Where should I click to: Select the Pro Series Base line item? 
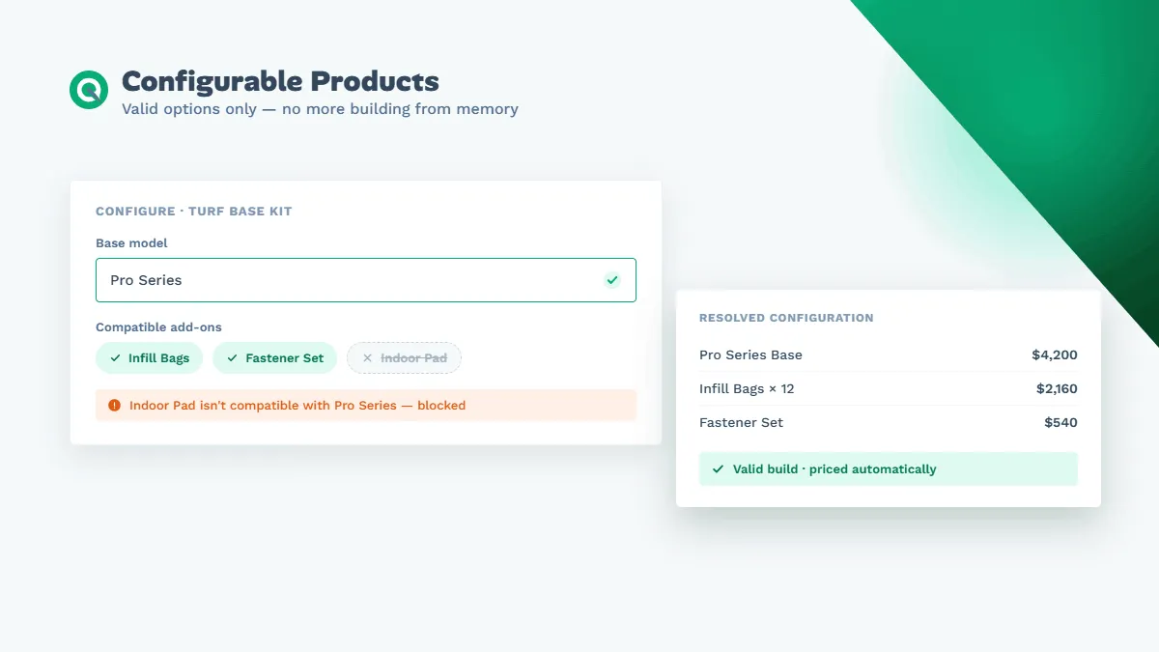pyautogui.click(x=889, y=355)
